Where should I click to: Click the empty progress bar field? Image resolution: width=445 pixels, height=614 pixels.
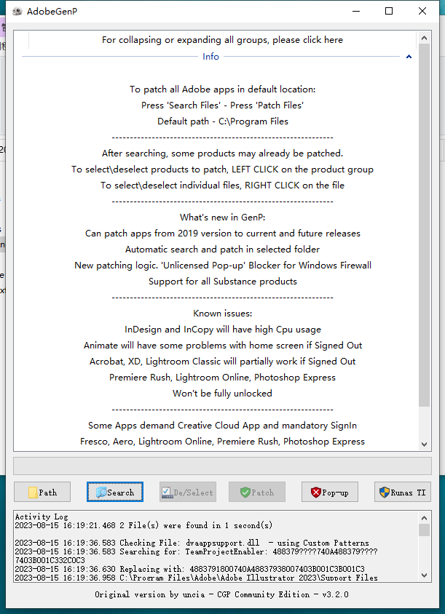[x=222, y=466]
